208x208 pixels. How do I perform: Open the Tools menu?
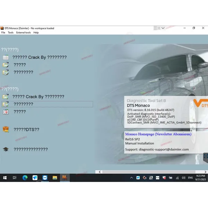click(11, 33)
